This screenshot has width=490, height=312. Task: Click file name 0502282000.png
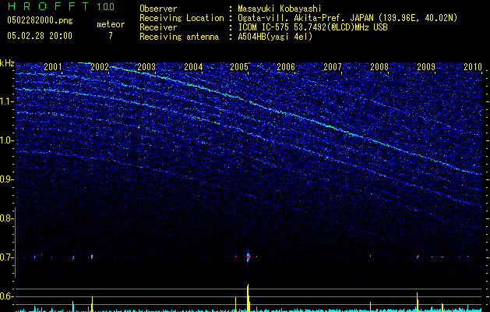(40, 20)
